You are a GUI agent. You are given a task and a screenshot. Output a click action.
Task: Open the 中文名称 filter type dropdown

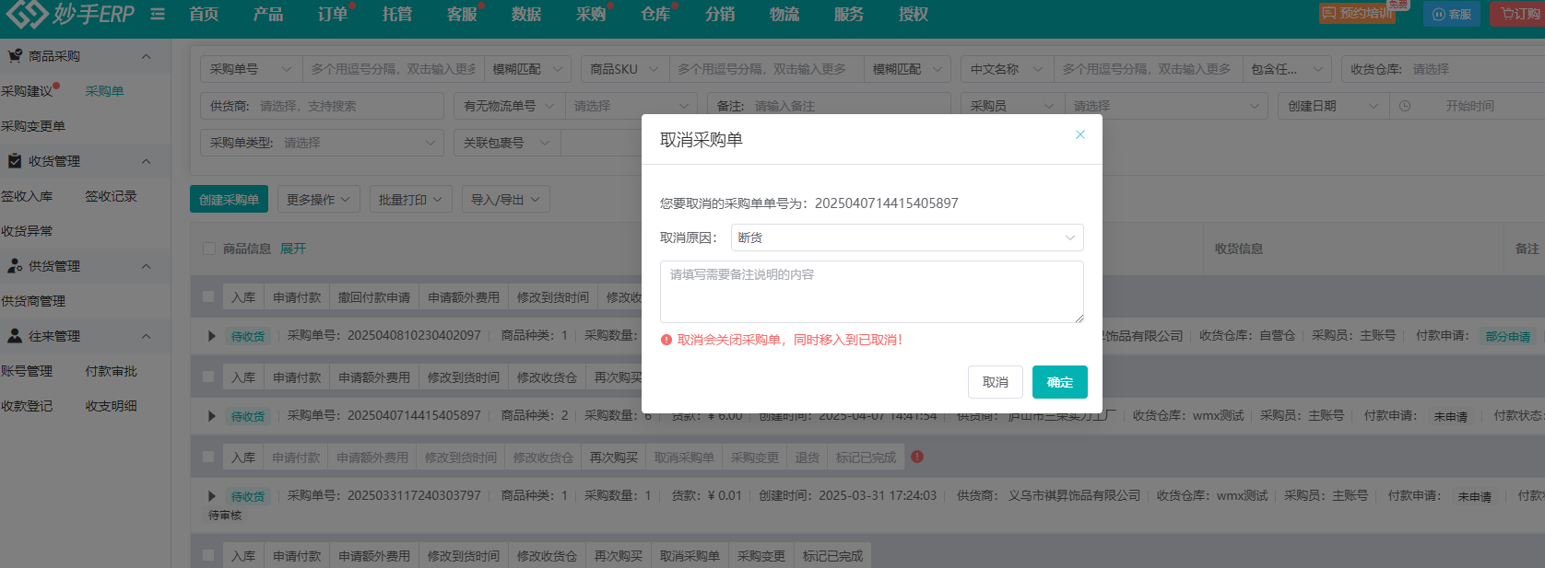1006,69
